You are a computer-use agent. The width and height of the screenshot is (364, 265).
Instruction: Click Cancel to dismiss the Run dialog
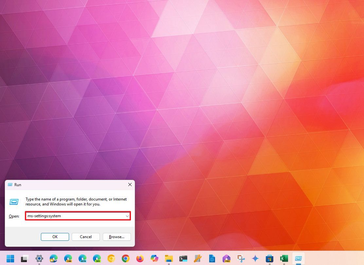pos(85,237)
